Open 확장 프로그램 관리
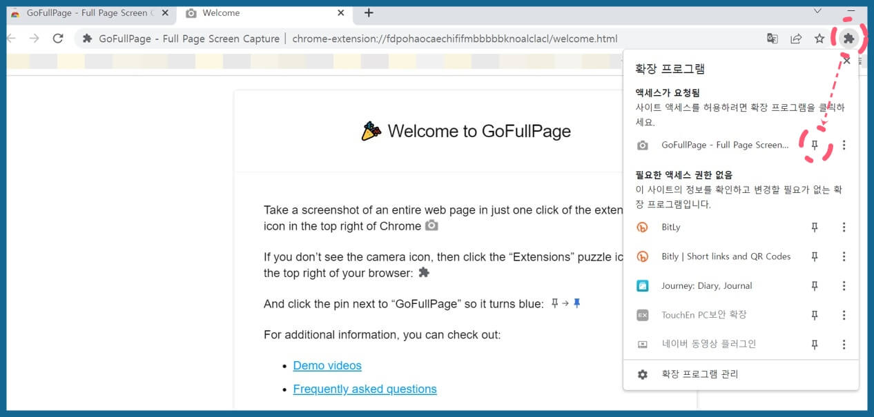Viewport: 874px width, 417px height. coord(741,374)
